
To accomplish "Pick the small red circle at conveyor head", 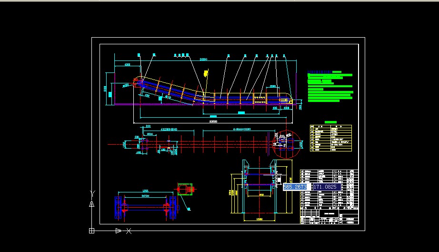I will point(138,81).
